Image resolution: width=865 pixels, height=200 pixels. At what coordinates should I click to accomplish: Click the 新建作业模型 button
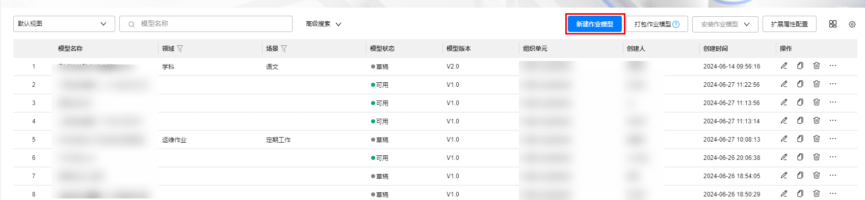(595, 24)
